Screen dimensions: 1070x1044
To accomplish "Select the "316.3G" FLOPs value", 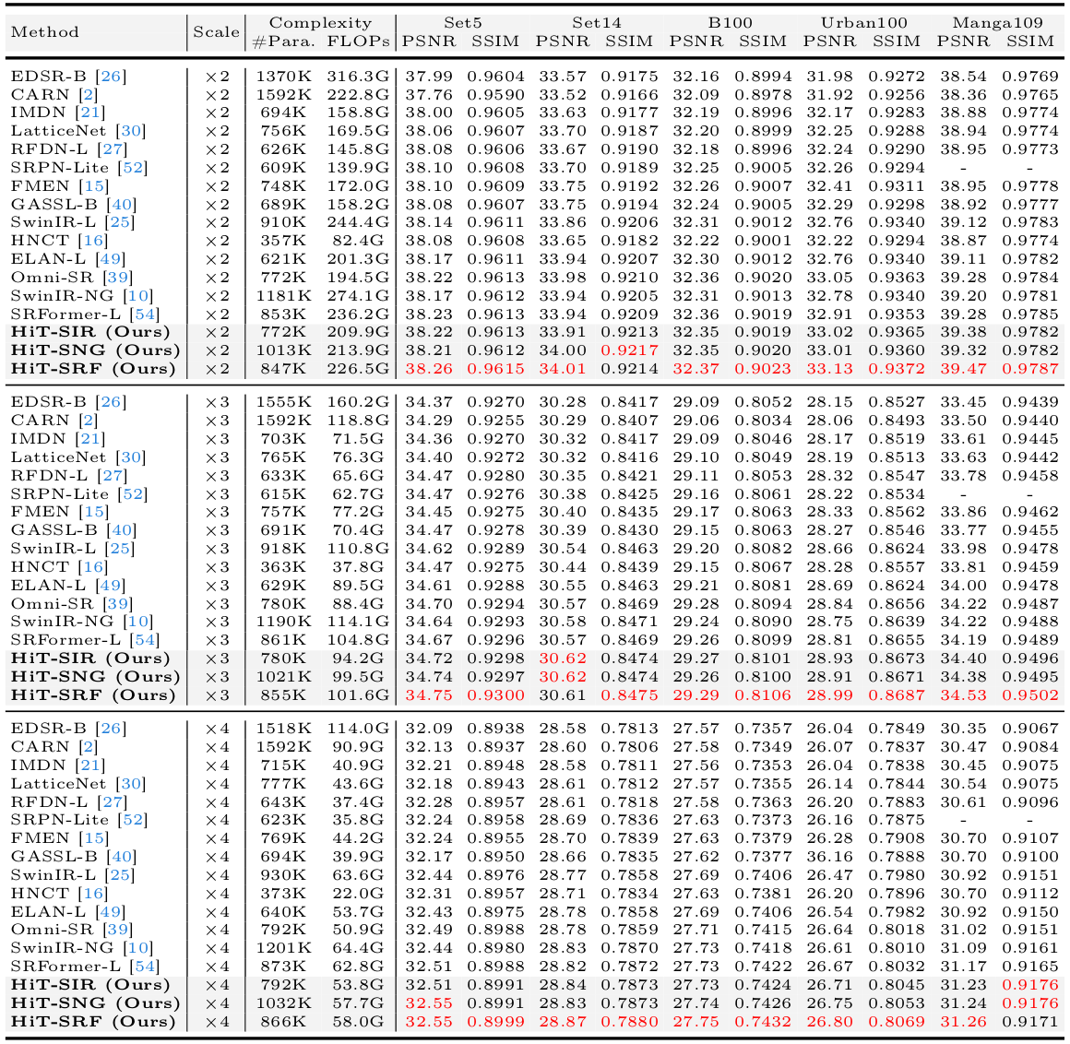I will pyautogui.click(x=358, y=77).
